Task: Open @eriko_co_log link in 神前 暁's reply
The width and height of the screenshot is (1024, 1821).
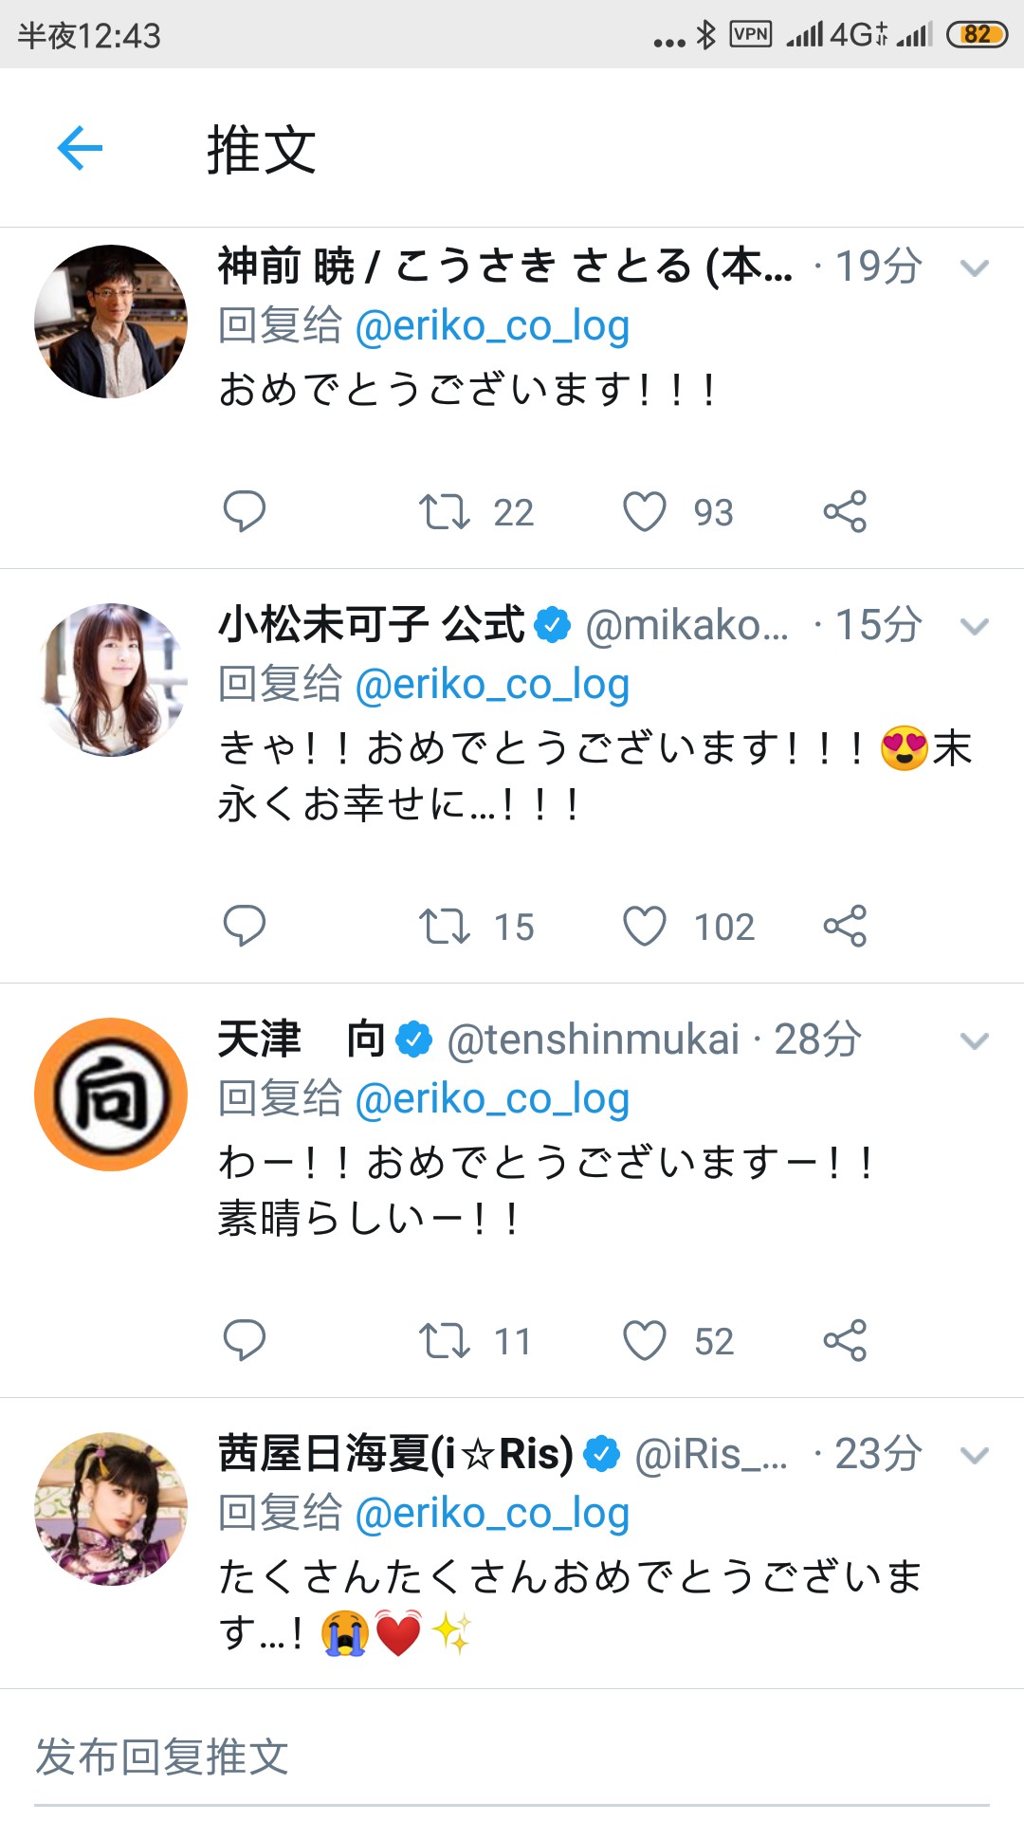Action: 492,326
